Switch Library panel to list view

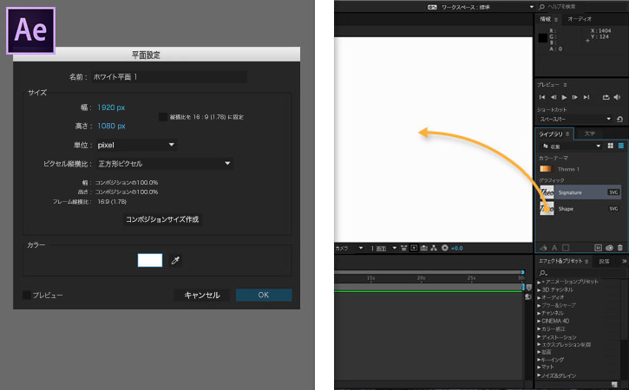(x=621, y=146)
